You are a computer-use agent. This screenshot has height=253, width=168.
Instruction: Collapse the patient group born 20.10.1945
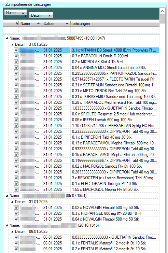(7, 225)
